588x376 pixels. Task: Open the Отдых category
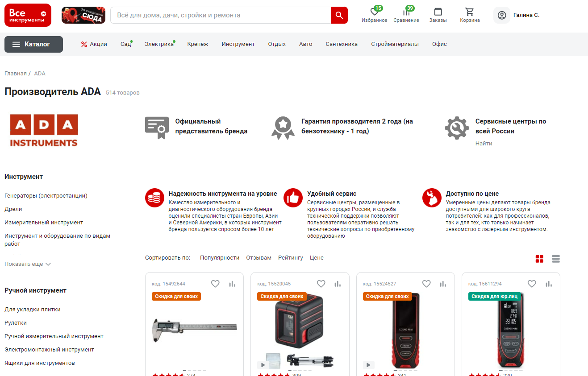pos(277,44)
